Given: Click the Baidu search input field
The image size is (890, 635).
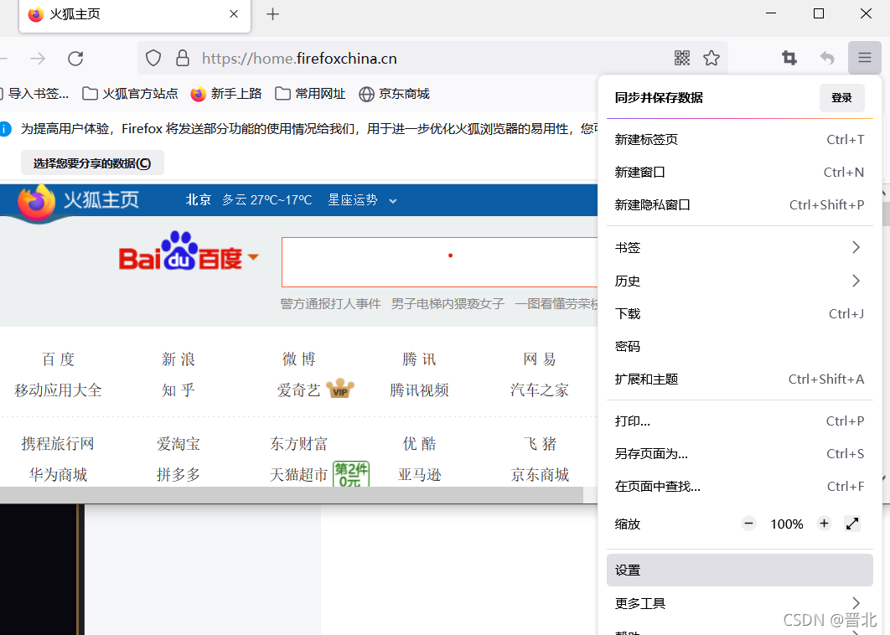Looking at the screenshot, I should pos(440,261).
